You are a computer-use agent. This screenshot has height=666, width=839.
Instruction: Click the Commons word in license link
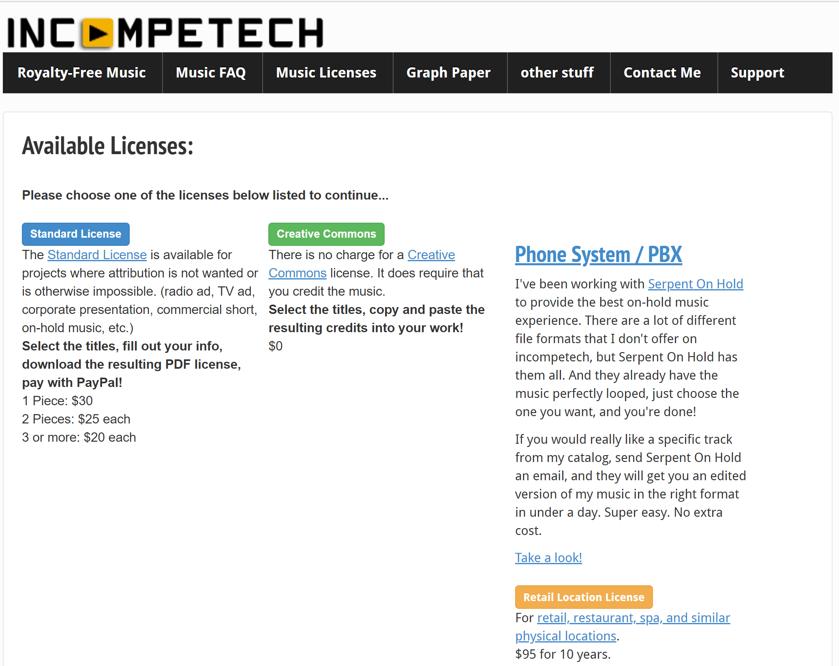pyautogui.click(x=298, y=273)
